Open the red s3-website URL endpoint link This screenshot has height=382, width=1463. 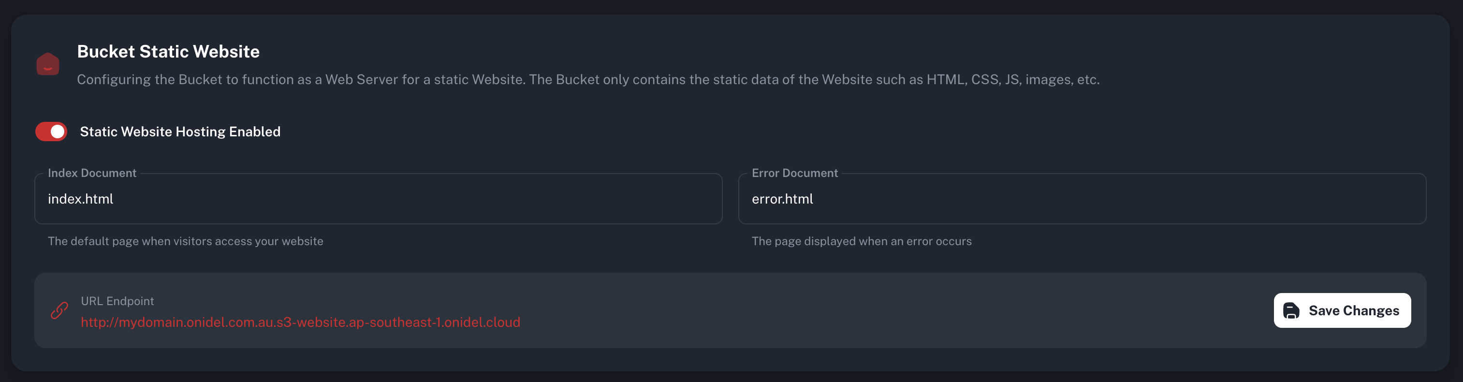(300, 323)
